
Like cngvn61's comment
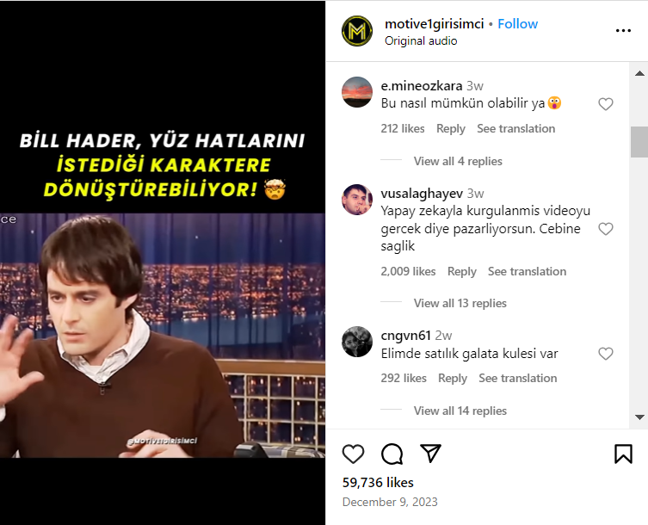[606, 354]
